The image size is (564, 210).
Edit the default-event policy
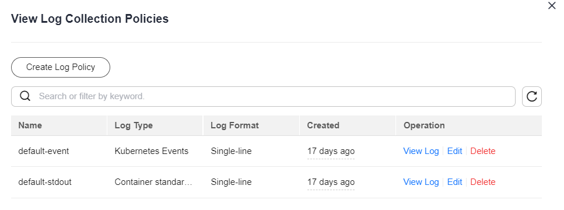click(454, 151)
